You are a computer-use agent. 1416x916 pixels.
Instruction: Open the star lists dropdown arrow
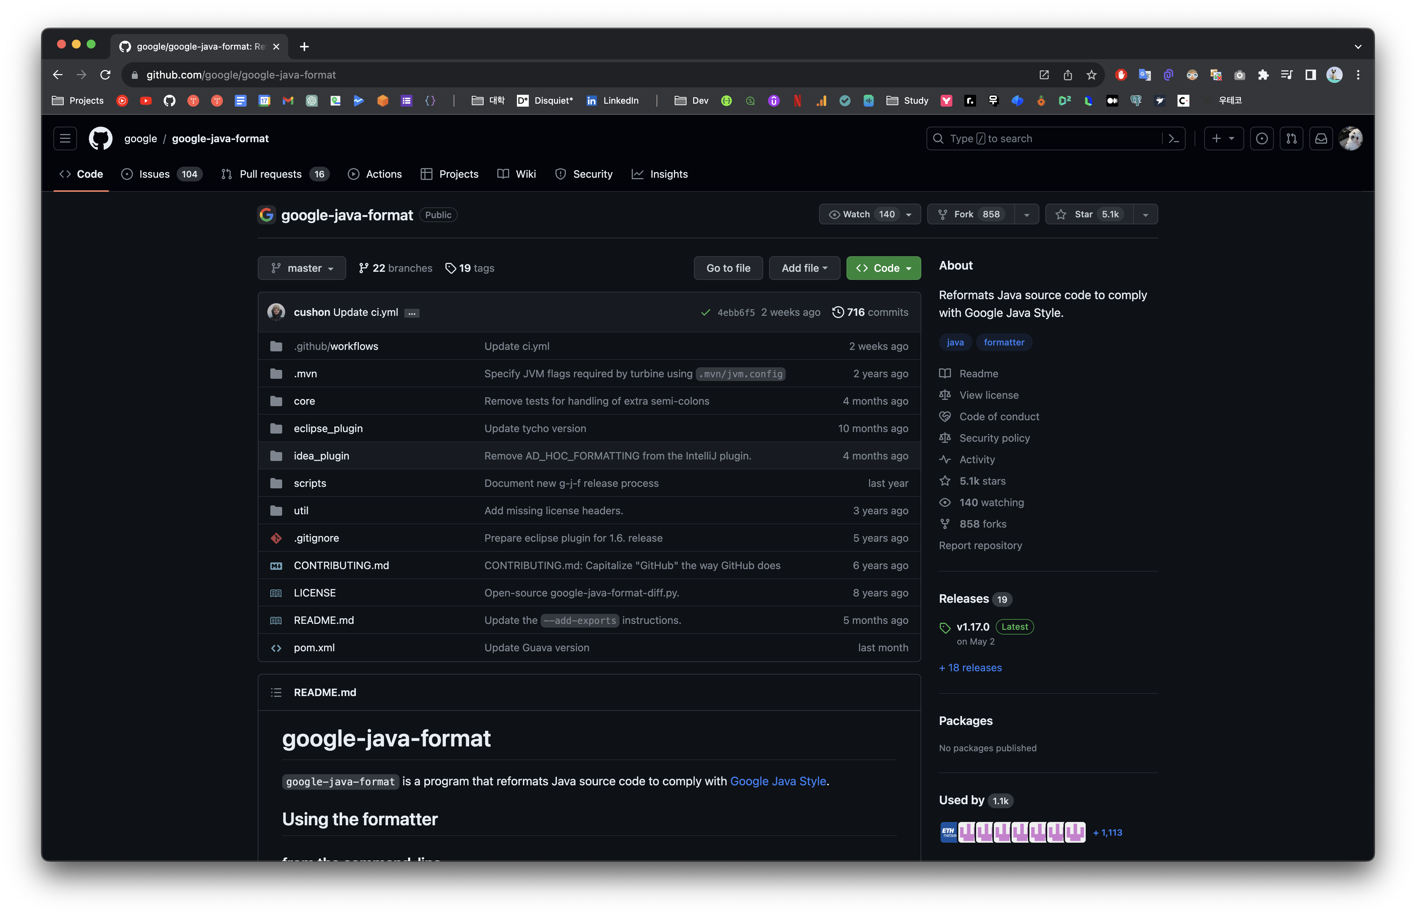tap(1145, 215)
